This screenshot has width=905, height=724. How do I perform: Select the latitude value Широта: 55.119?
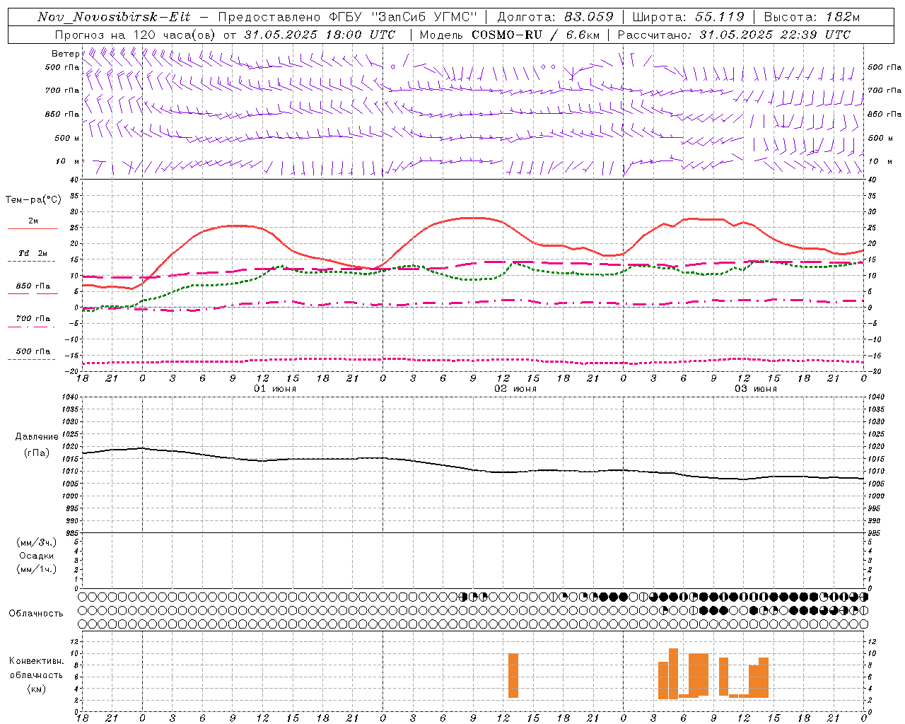688,17
